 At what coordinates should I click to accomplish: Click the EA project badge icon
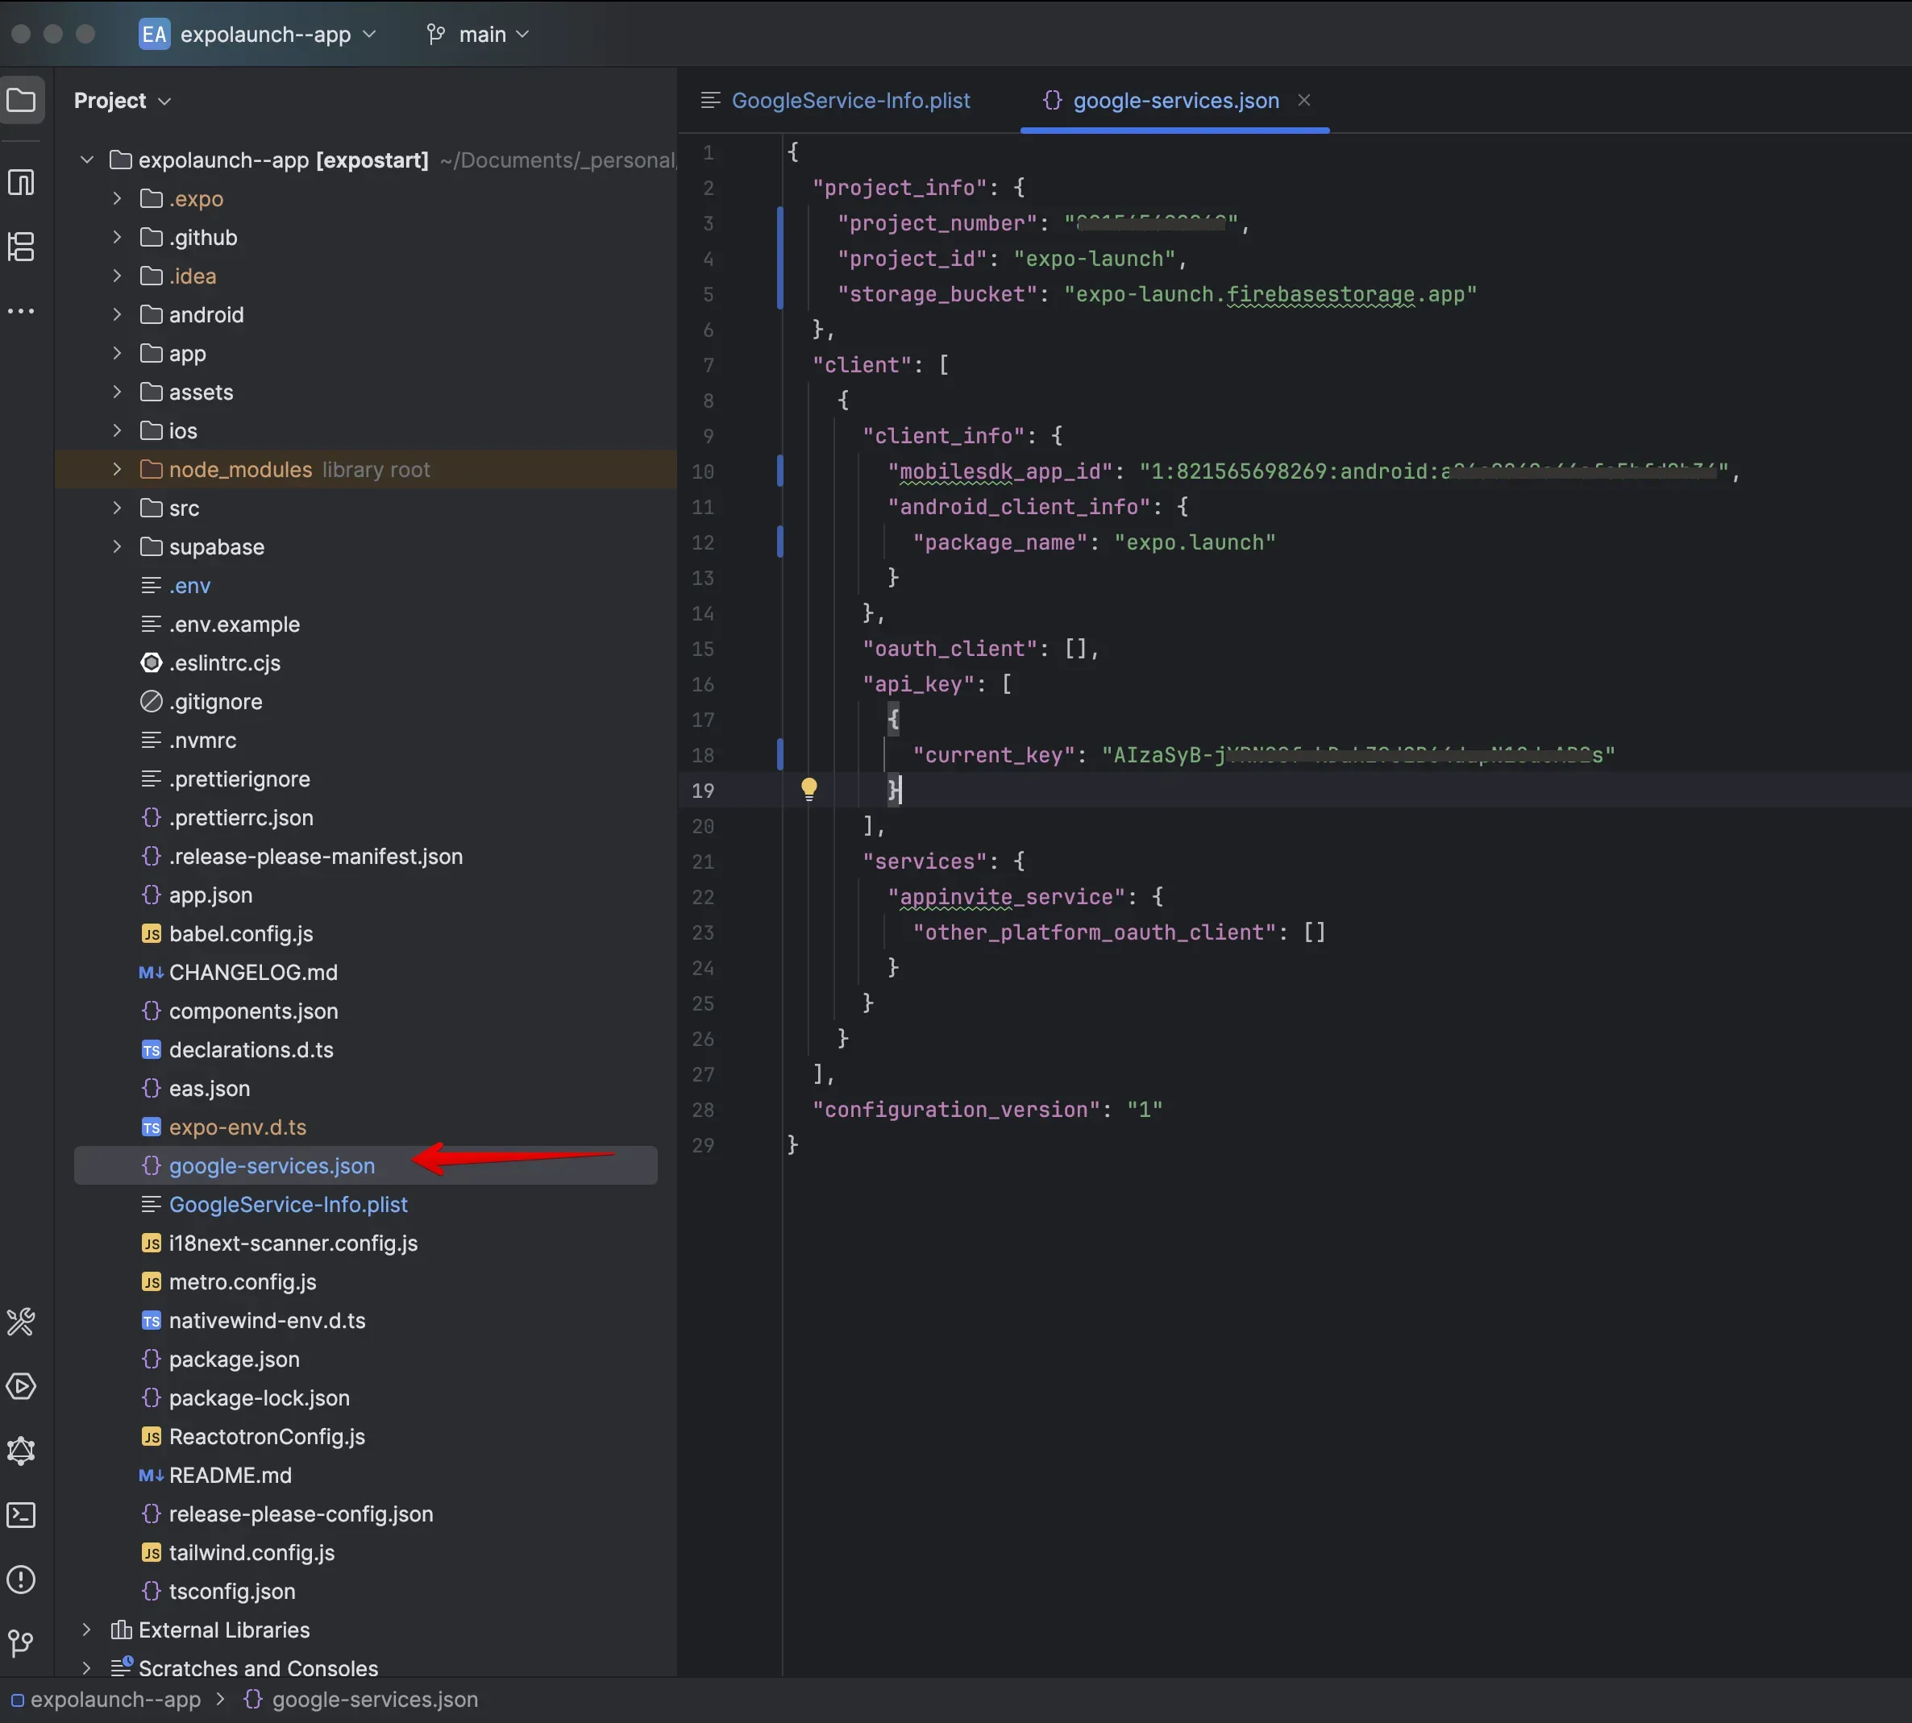point(153,34)
